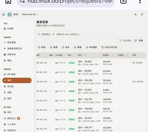Click the 请求日志 page heading
This screenshot has width=148, height=132.
point(42,22)
